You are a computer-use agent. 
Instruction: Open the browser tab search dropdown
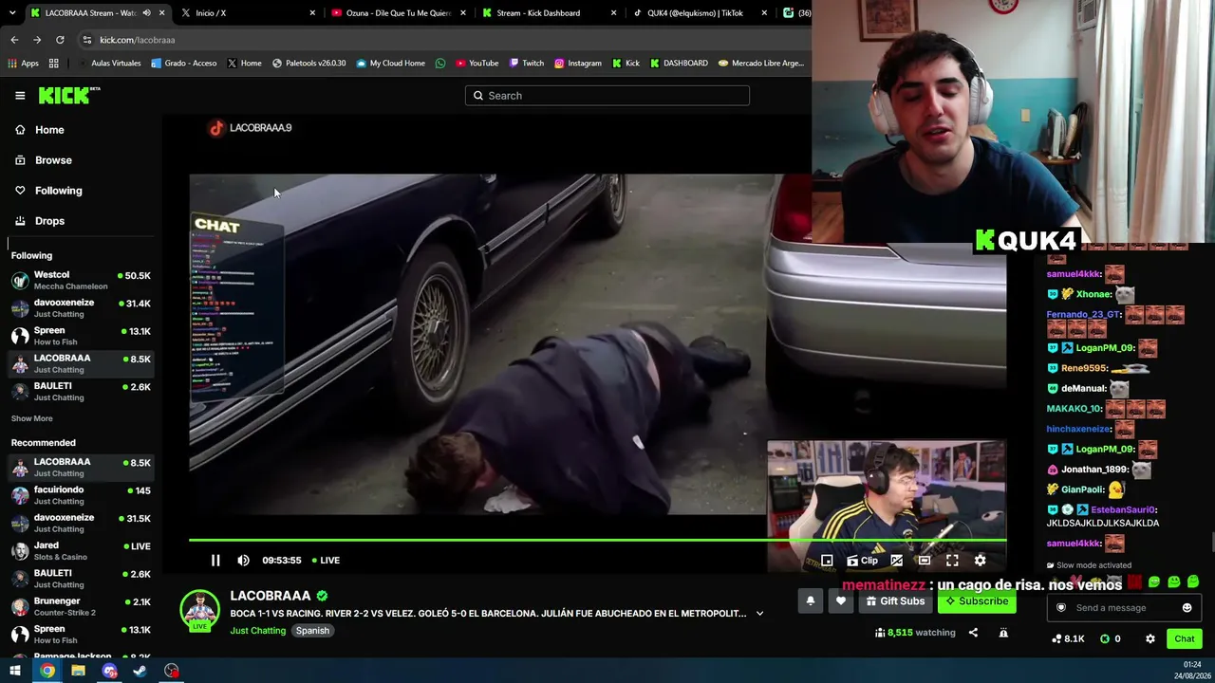12,13
